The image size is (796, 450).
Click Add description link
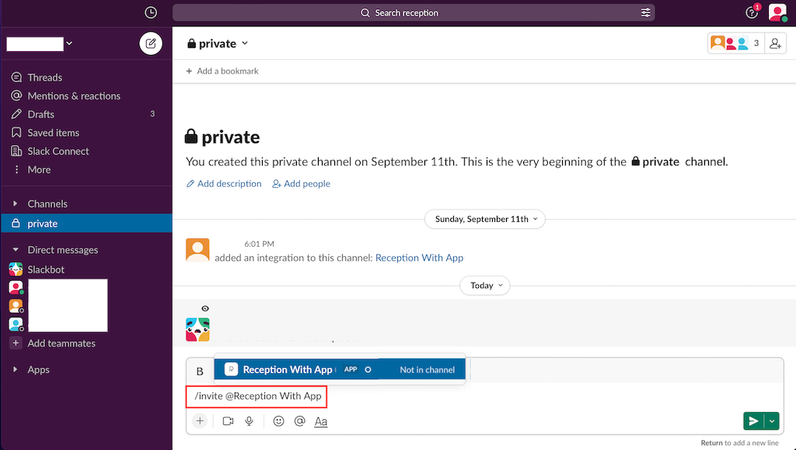click(224, 184)
